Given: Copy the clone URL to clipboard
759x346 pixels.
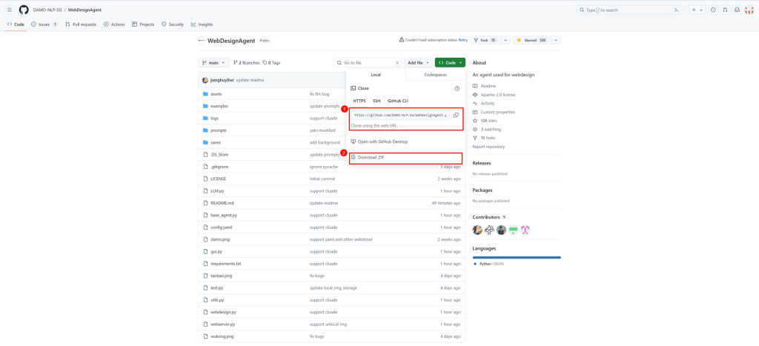Looking at the screenshot, I should point(456,115).
